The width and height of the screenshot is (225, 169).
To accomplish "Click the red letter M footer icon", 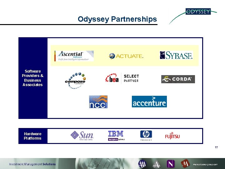I will click(185, 164).
